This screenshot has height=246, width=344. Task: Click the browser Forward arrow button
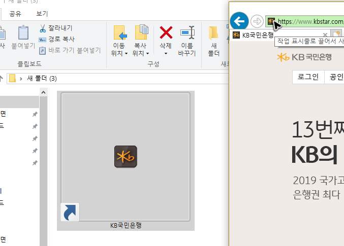click(x=257, y=21)
